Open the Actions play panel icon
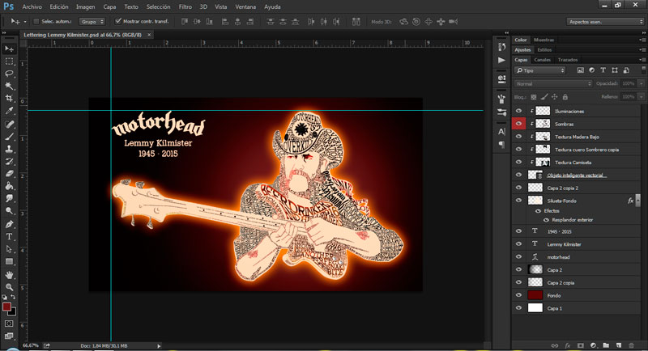The width and height of the screenshot is (648, 351). 501,60
